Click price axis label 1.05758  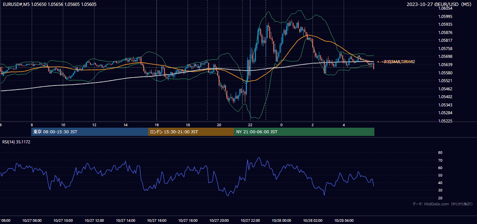[x=445, y=49]
